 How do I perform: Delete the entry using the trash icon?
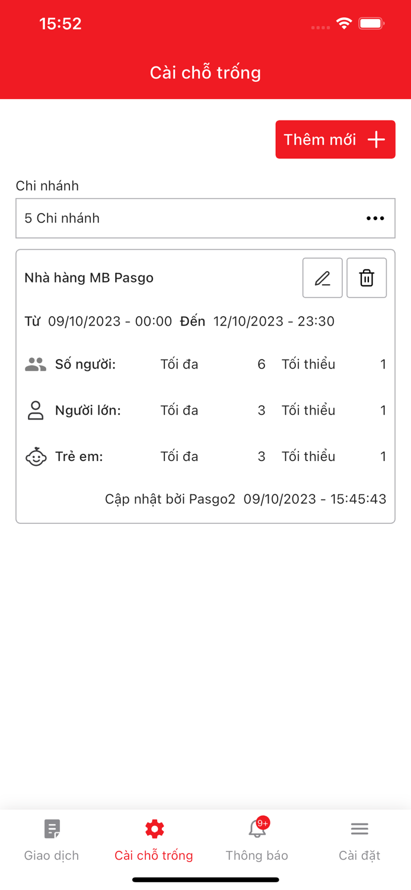(x=367, y=278)
